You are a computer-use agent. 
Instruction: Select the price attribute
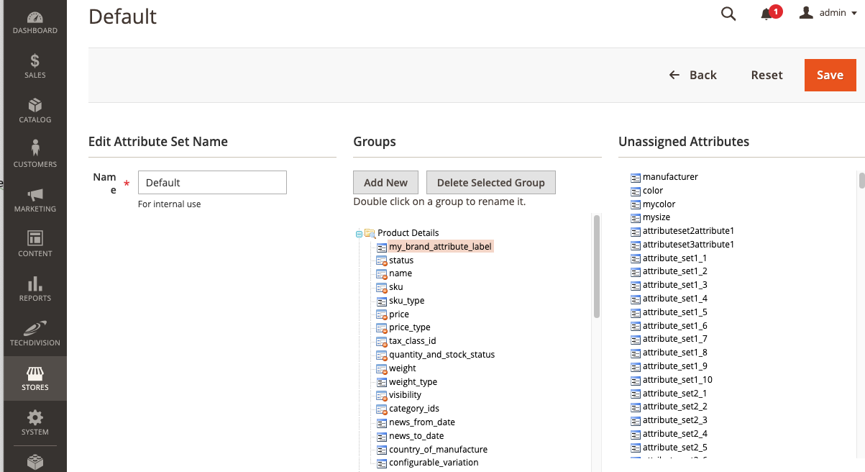399,314
